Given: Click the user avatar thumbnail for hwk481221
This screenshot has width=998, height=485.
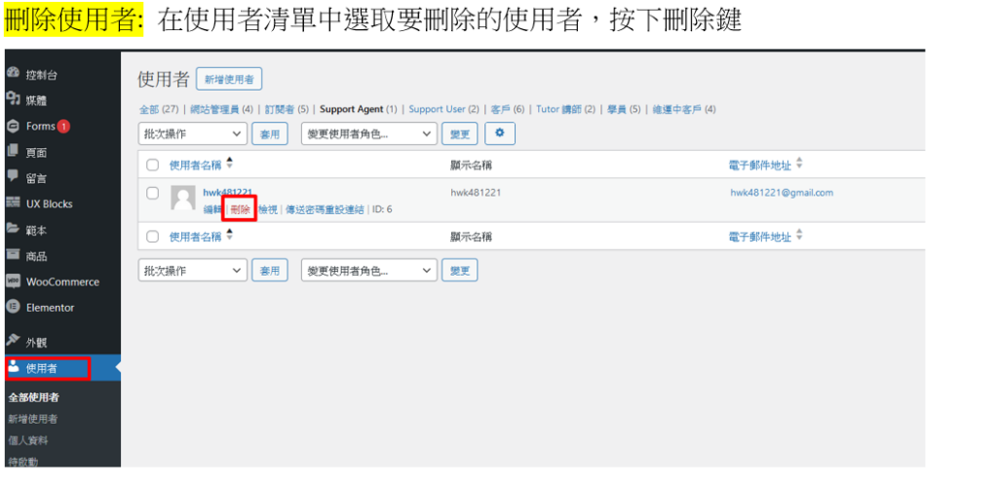Looking at the screenshot, I should pos(182,199).
